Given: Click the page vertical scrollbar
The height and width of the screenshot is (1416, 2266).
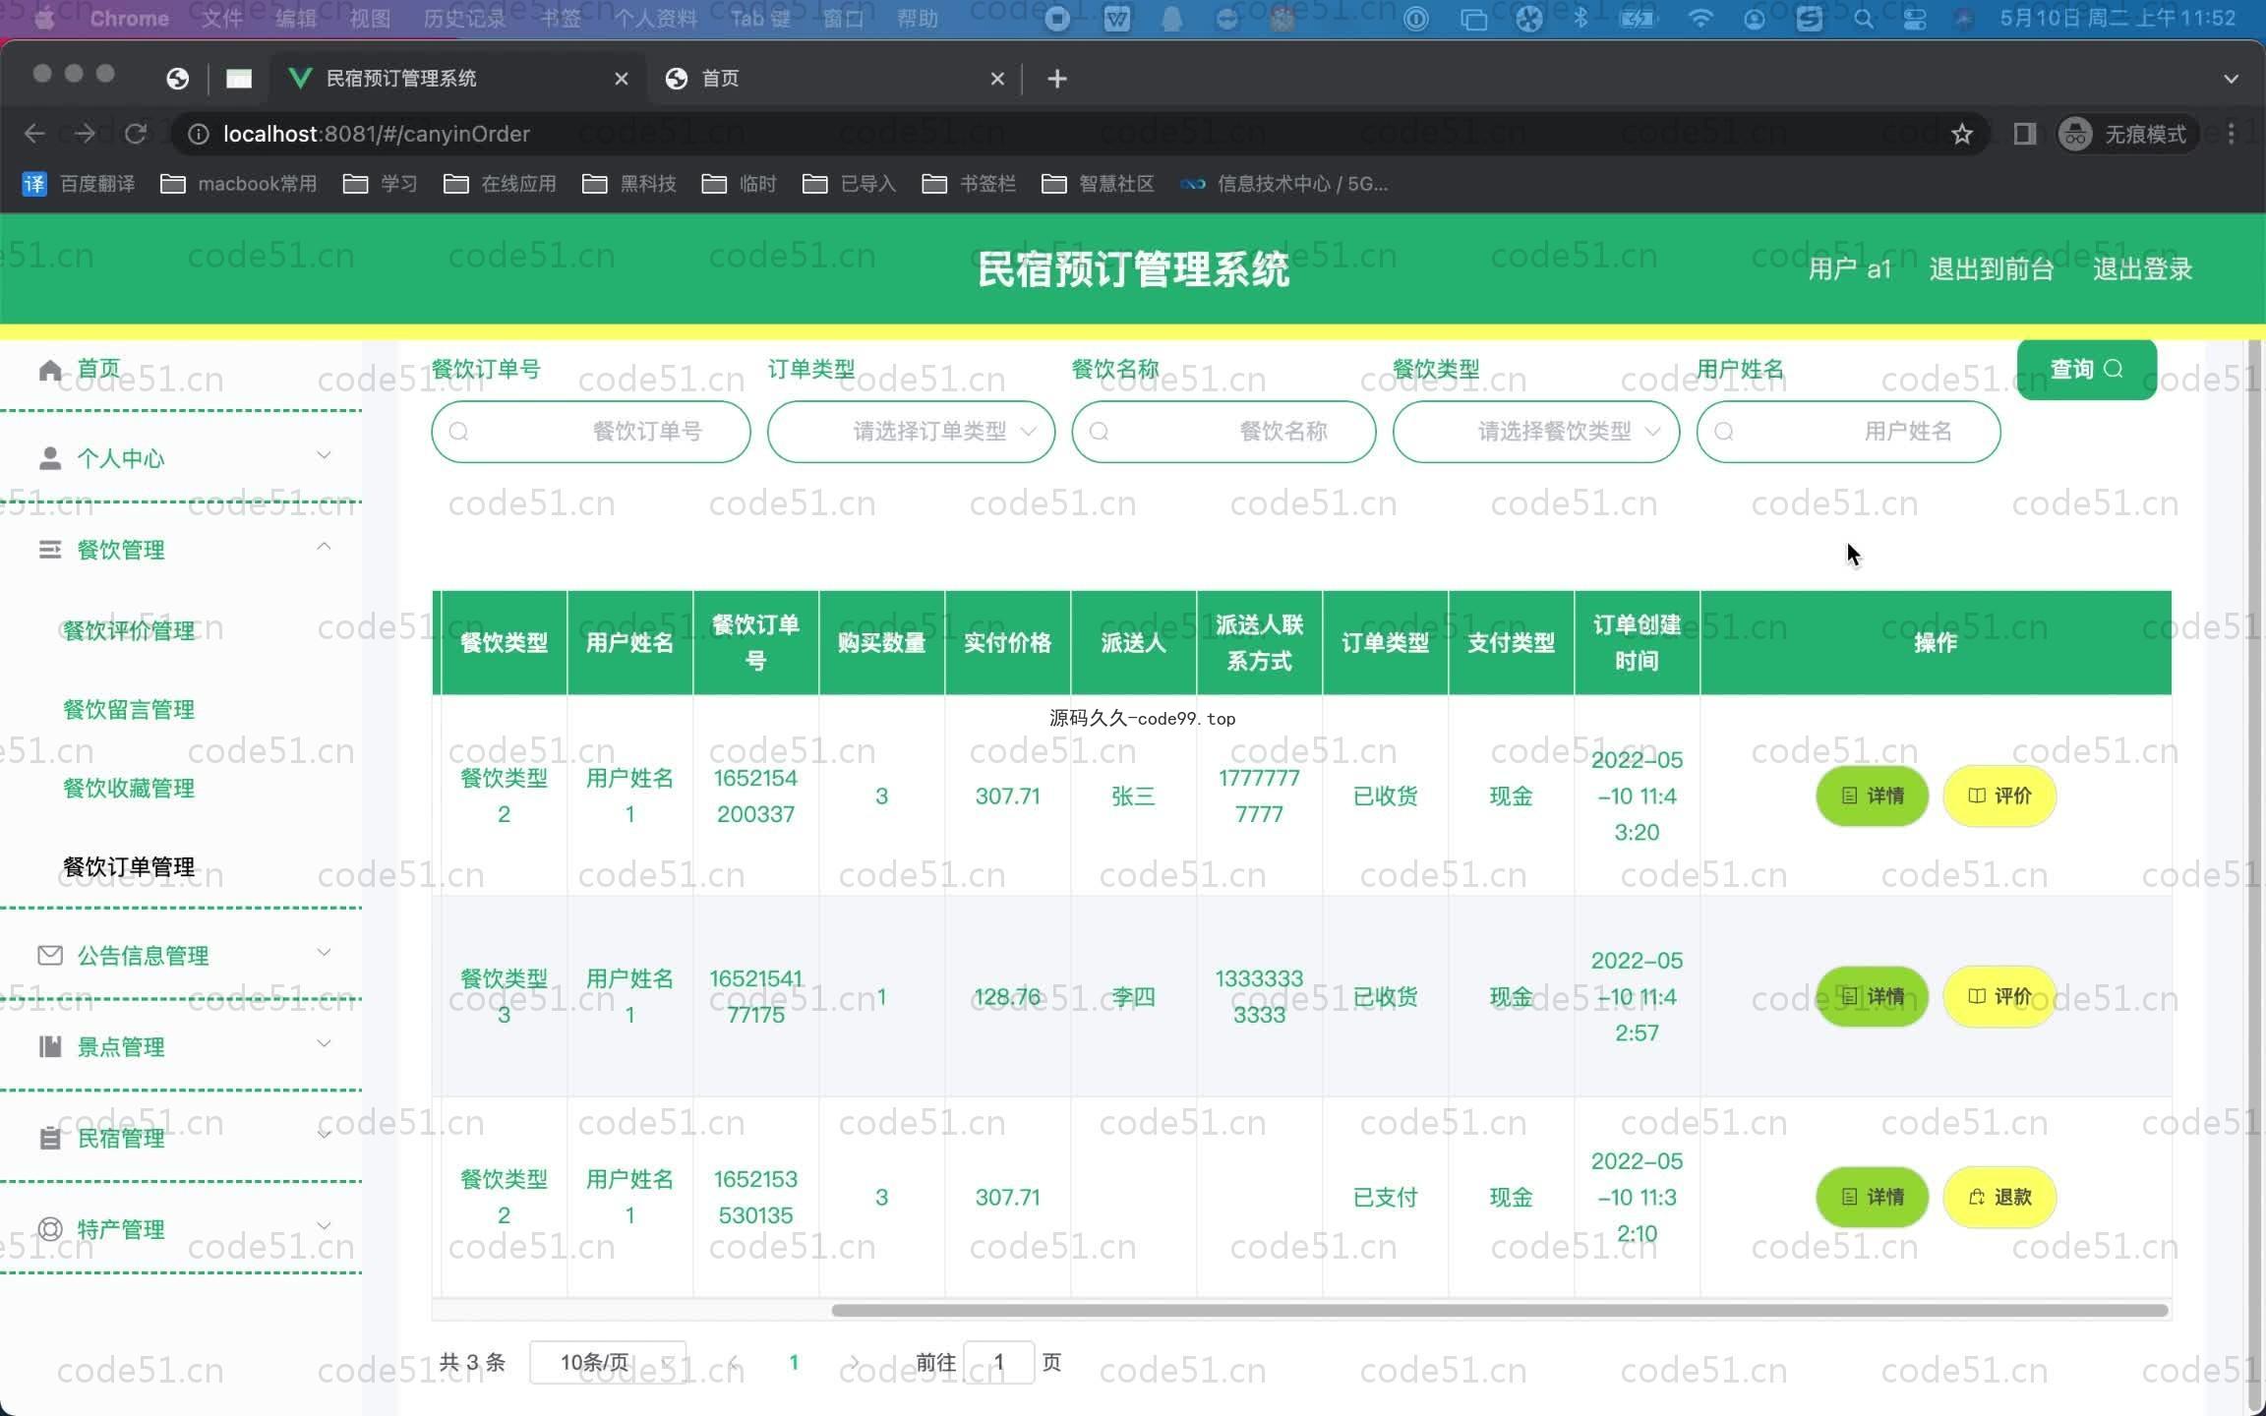Looking at the screenshot, I should 2254,875.
